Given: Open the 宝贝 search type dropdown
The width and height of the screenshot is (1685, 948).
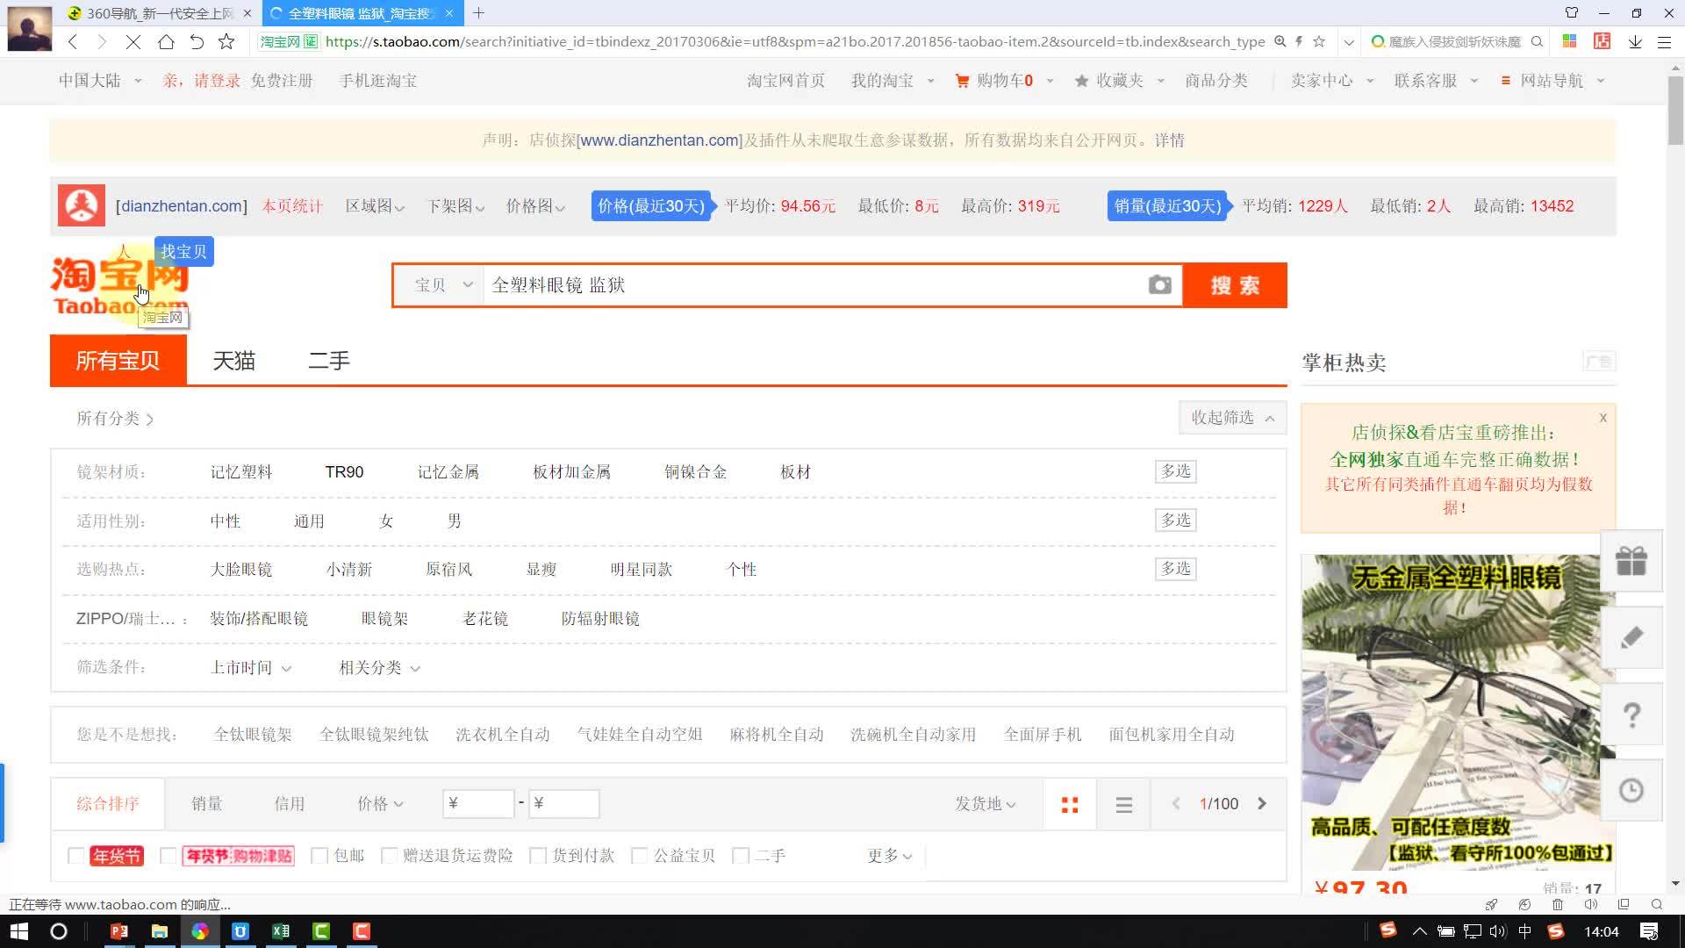Looking at the screenshot, I should tap(442, 285).
